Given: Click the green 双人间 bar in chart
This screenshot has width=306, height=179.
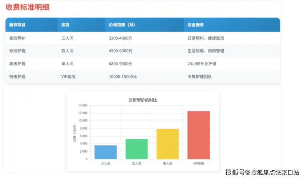Looking at the screenshot, I should (x=136, y=149).
